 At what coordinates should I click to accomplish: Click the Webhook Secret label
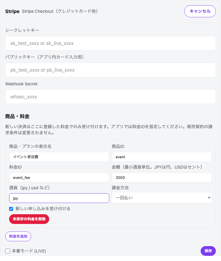pos(21,84)
